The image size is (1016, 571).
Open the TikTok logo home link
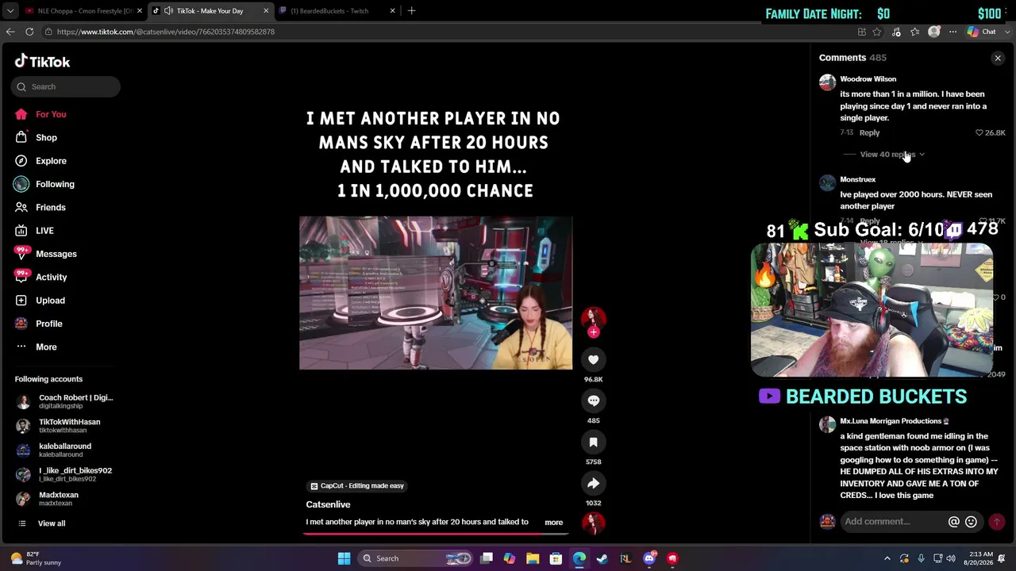coord(42,62)
